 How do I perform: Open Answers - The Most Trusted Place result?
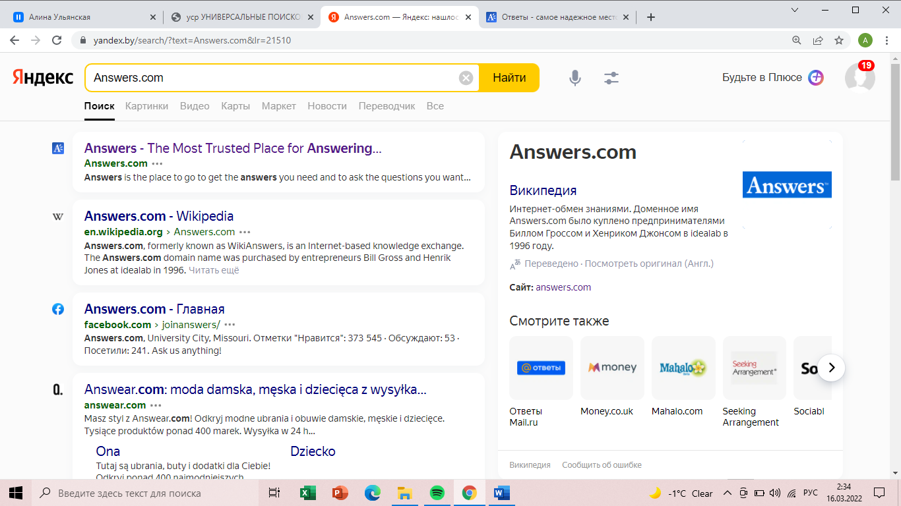[233, 148]
